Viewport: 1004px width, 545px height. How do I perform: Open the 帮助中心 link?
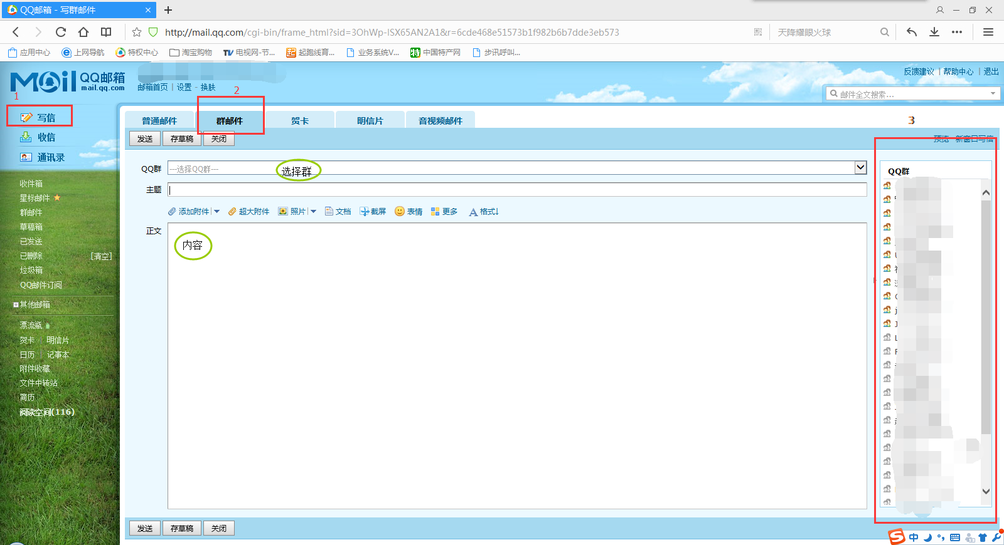coord(958,71)
